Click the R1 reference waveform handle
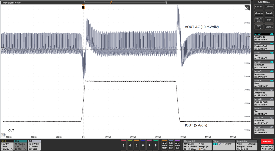275x151 pixels. [3, 50]
